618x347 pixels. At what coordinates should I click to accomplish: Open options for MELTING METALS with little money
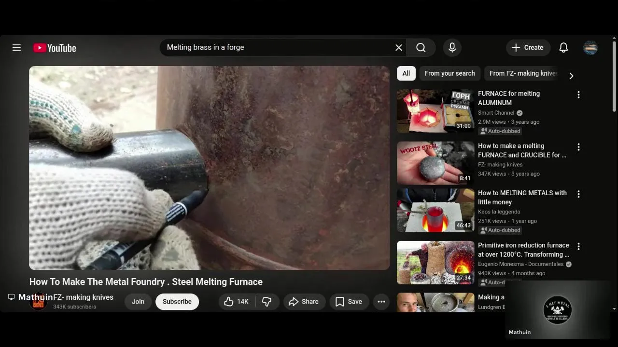(578, 194)
